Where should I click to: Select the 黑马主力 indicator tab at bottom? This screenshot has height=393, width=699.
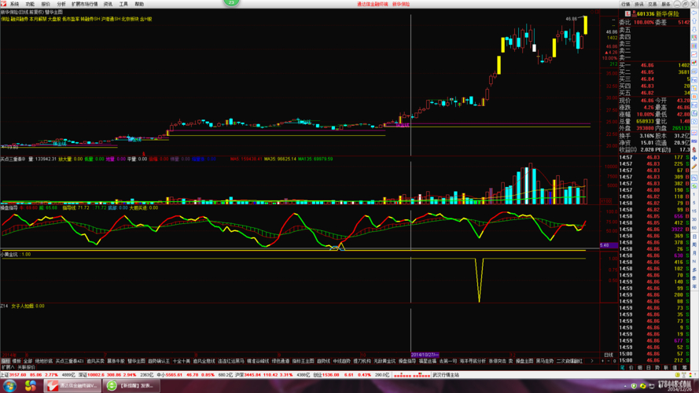tap(545, 361)
